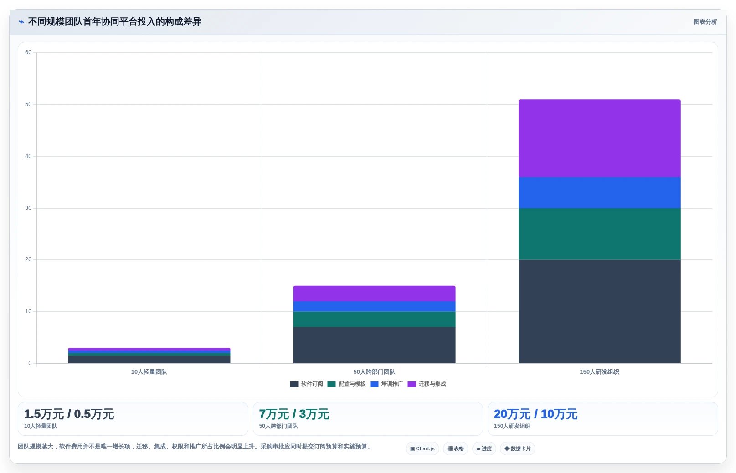736x473 pixels.
Task: Click the 50人跨部门团队 x-axis label
Action: (x=374, y=372)
